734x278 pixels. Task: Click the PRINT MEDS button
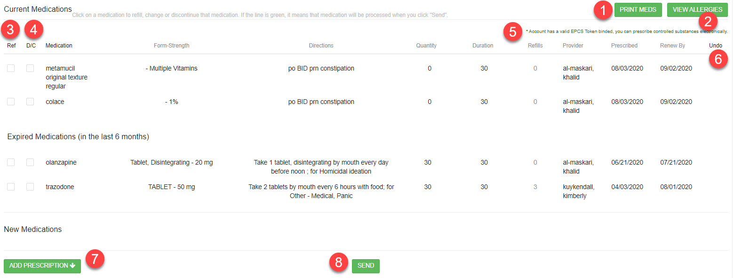(x=638, y=9)
